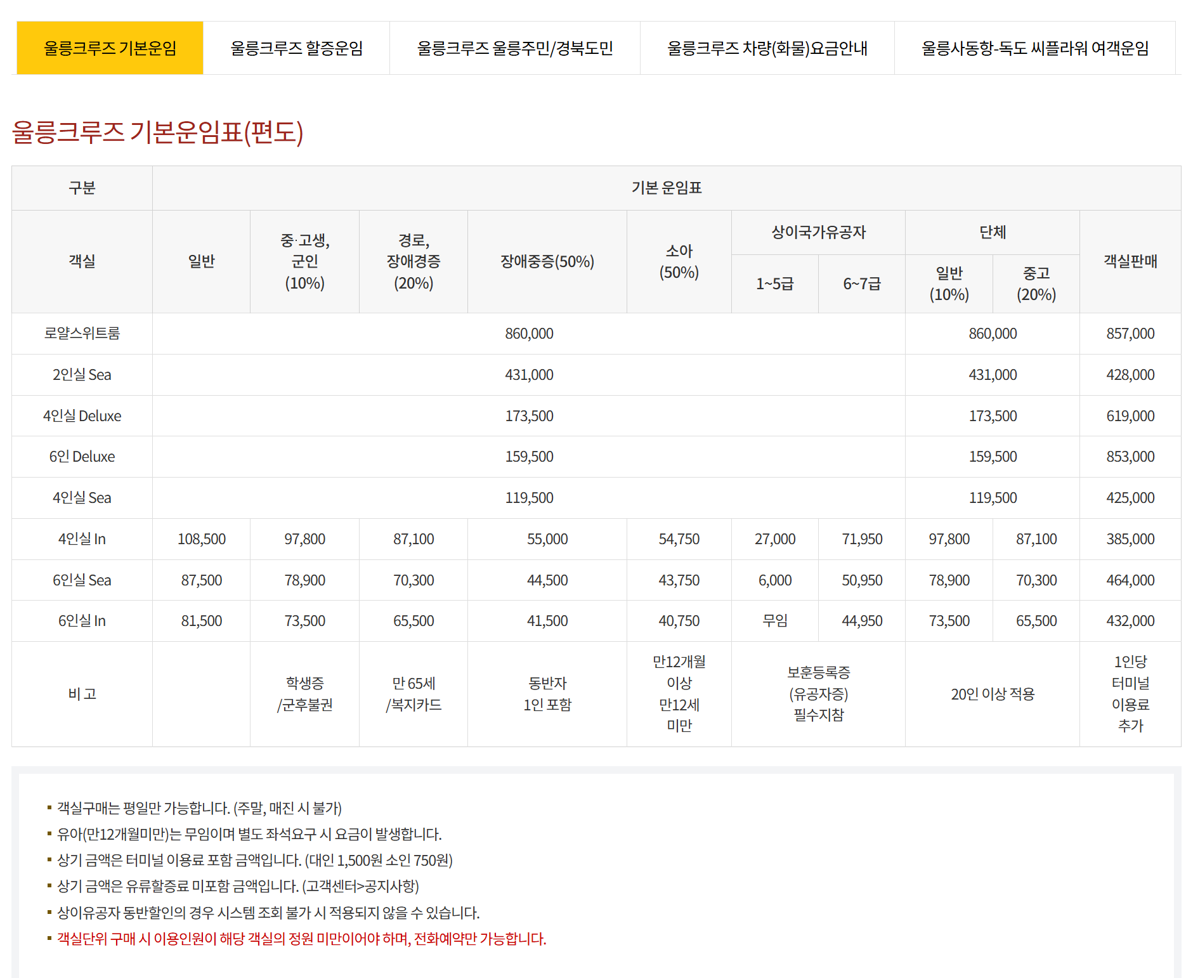Click the 619,000 객실판매 price

[1130, 416]
